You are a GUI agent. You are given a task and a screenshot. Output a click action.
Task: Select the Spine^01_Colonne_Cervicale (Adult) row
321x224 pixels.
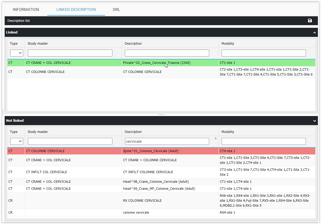pos(151,151)
